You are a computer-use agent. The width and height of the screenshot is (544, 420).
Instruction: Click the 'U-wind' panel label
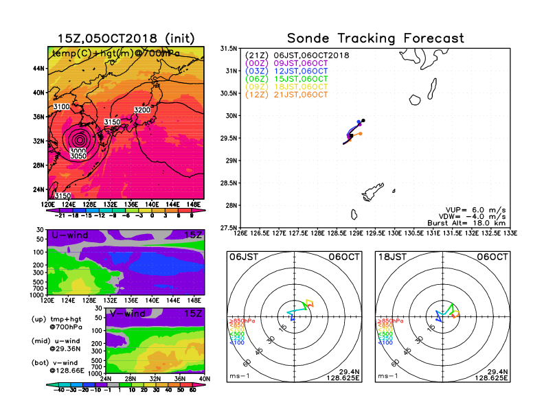[x=70, y=235]
